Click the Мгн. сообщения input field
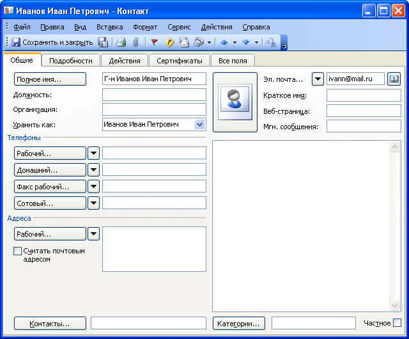Screen dimensions: 409x339 pos(364,126)
